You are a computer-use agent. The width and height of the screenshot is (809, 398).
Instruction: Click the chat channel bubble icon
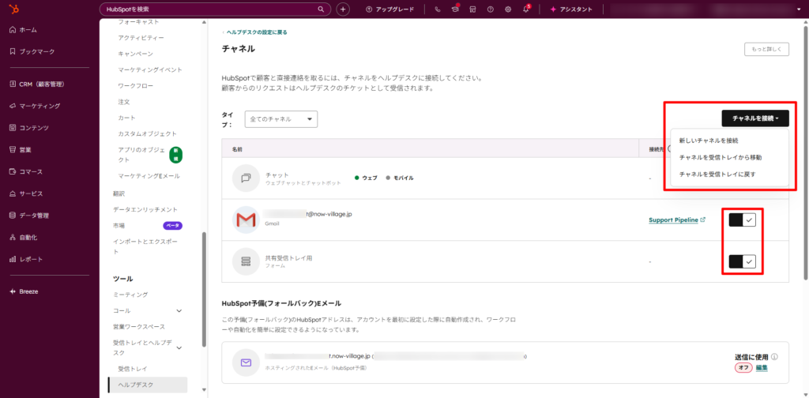pyautogui.click(x=246, y=178)
